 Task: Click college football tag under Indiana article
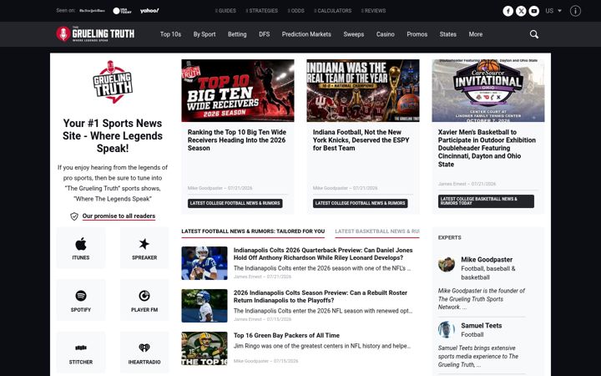coord(361,203)
